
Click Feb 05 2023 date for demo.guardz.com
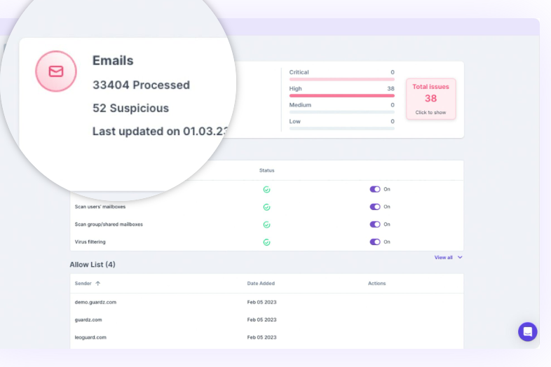(261, 302)
